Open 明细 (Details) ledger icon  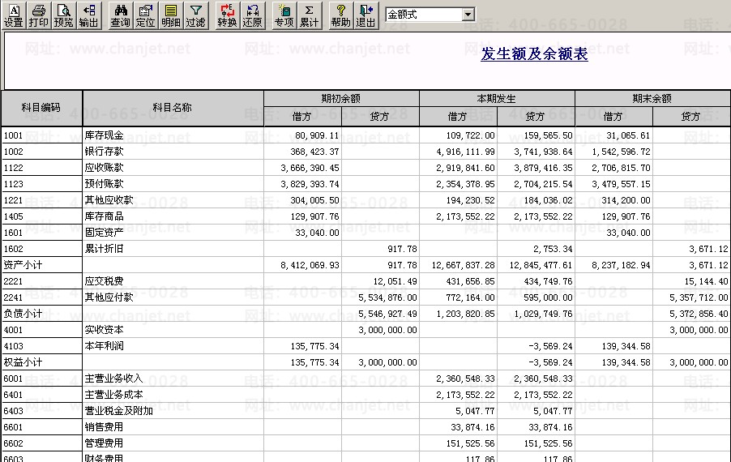[171, 15]
